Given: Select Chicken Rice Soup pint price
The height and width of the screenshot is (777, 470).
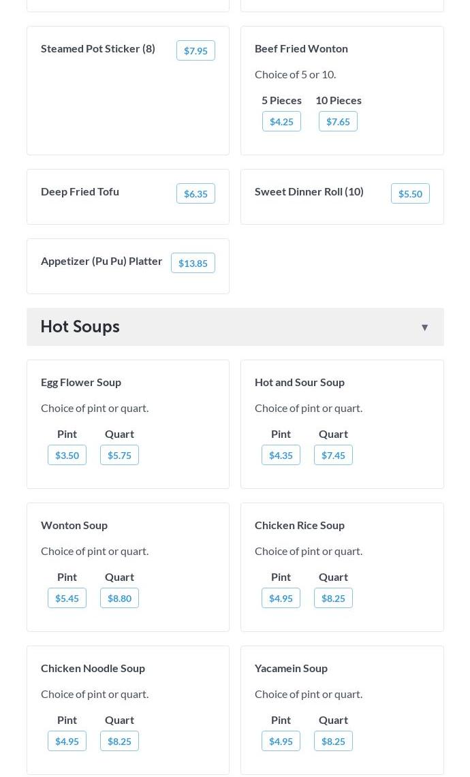Looking at the screenshot, I should coord(281,598).
